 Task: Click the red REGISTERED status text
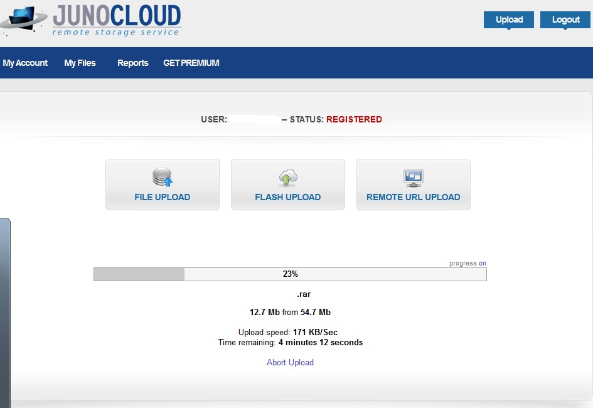coord(354,119)
